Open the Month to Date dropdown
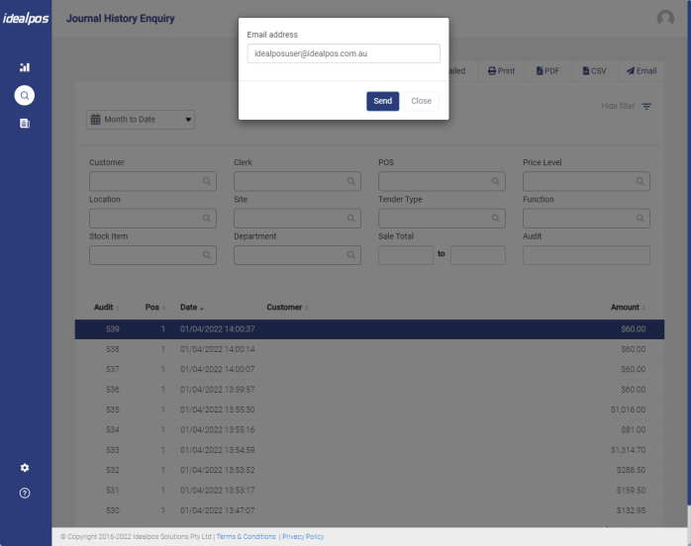 141,120
